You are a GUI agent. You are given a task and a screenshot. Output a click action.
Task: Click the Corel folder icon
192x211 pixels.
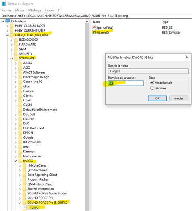point(20,100)
